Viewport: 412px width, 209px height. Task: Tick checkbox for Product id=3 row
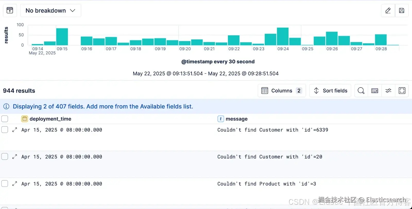pos(5,184)
